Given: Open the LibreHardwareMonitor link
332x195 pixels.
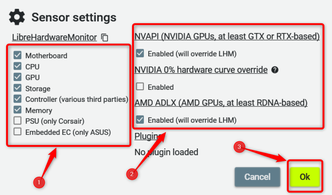Looking at the screenshot, I should pyautogui.click(x=54, y=37).
